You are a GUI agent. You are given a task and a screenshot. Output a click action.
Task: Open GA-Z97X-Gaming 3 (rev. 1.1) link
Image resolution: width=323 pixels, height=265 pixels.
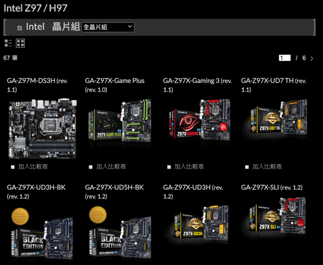[197, 85]
